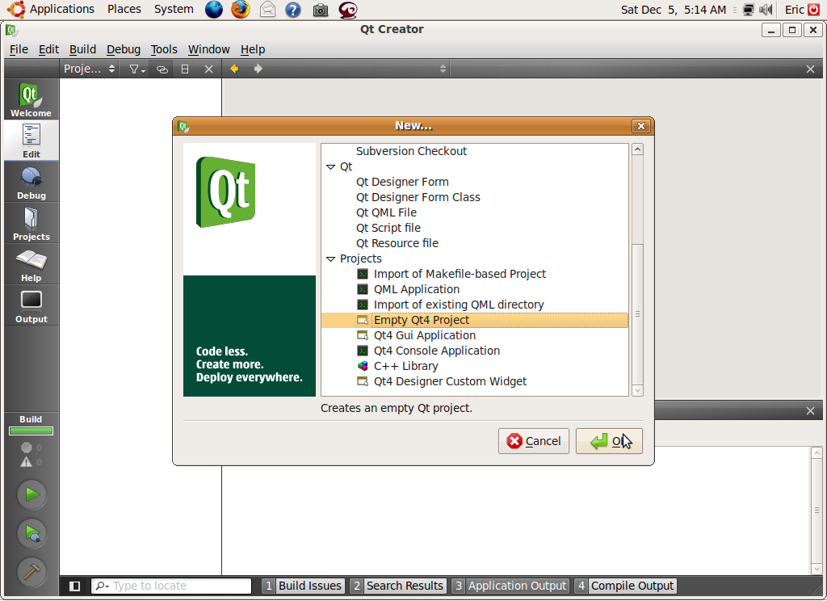Open Output mode in sidebar
The image size is (827, 601).
(31, 305)
